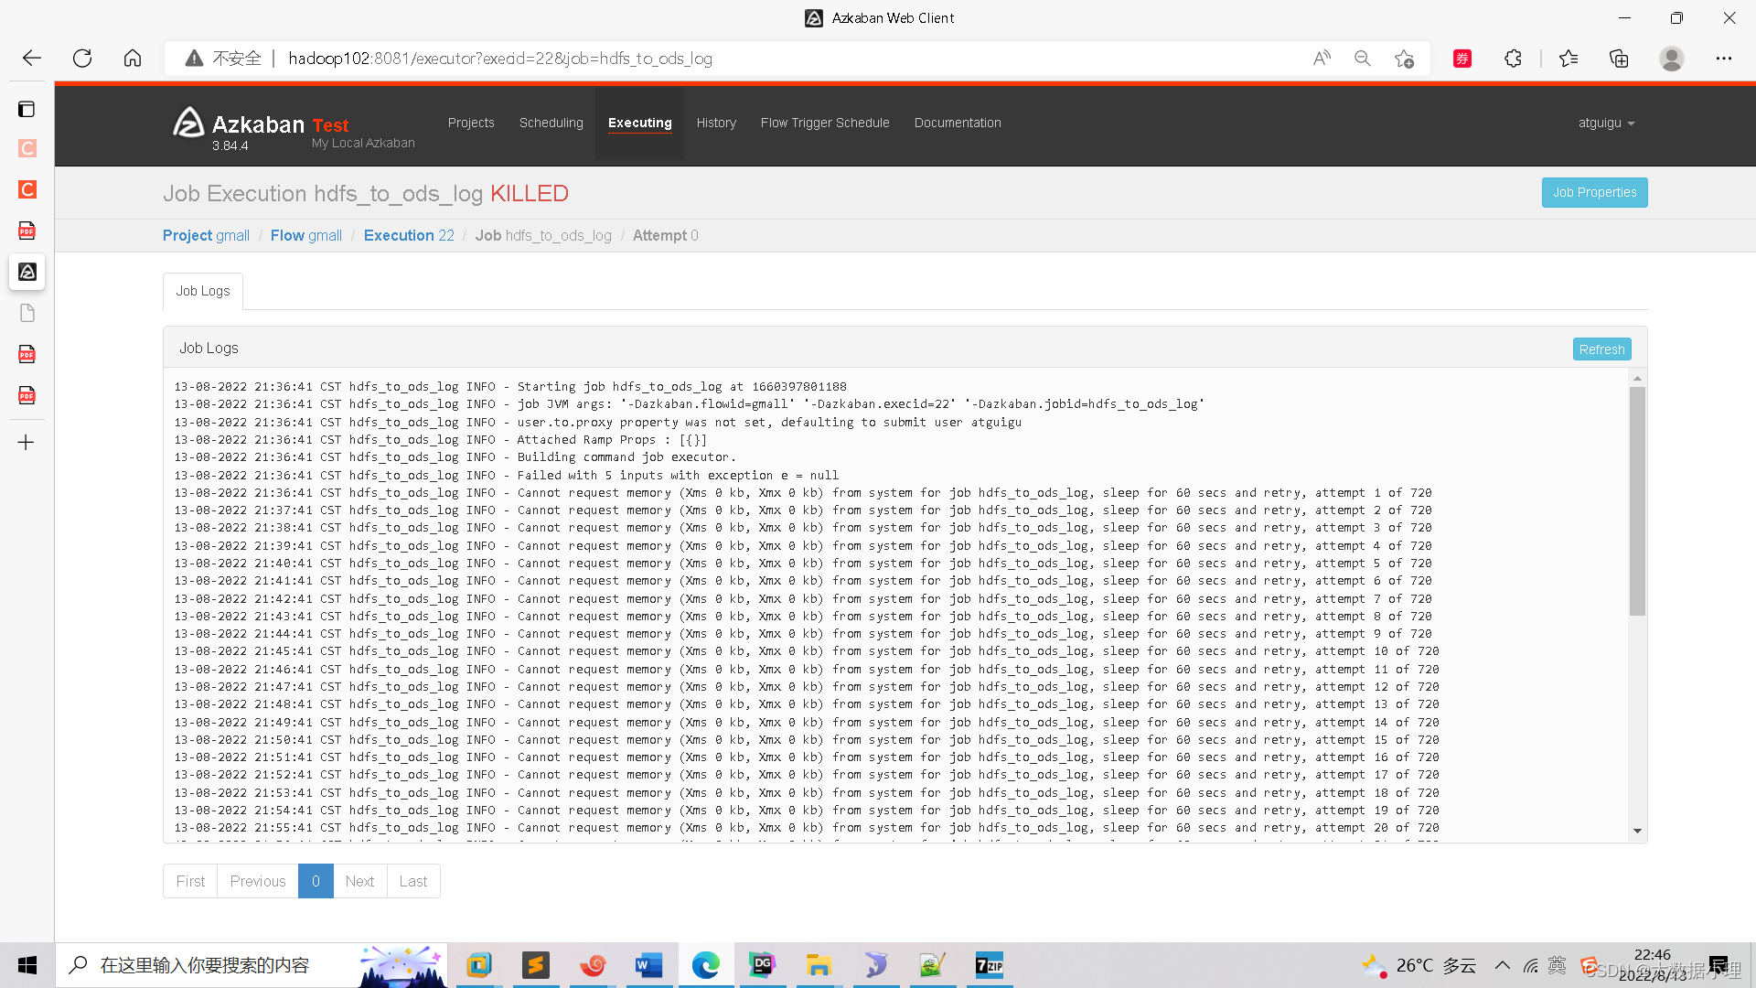Select the Job Logs tab
1756x988 pixels.
pyautogui.click(x=203, y=291)
